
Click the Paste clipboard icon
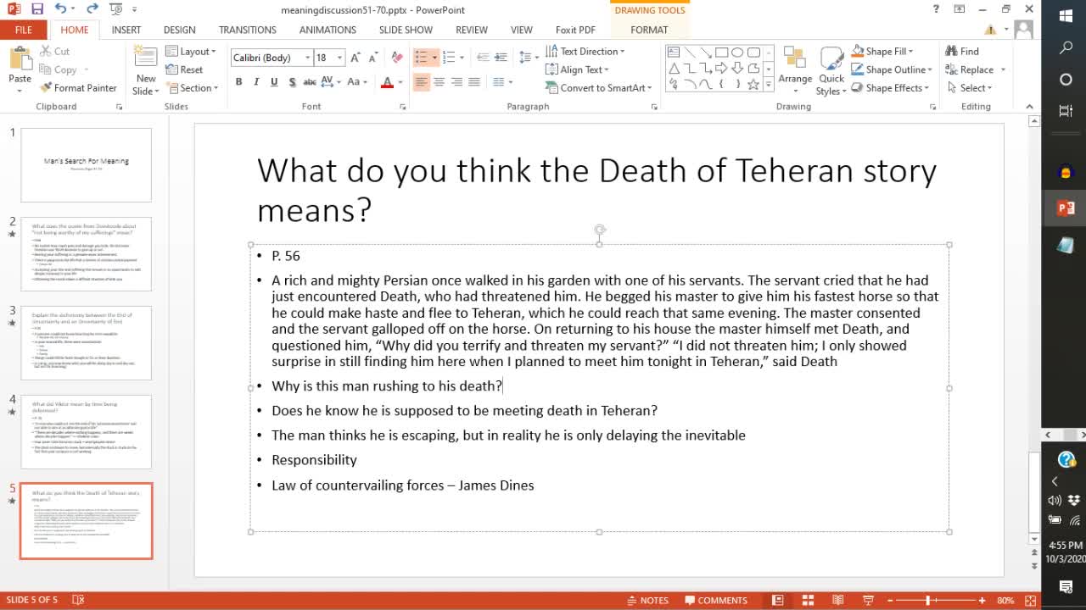(20, 59)
